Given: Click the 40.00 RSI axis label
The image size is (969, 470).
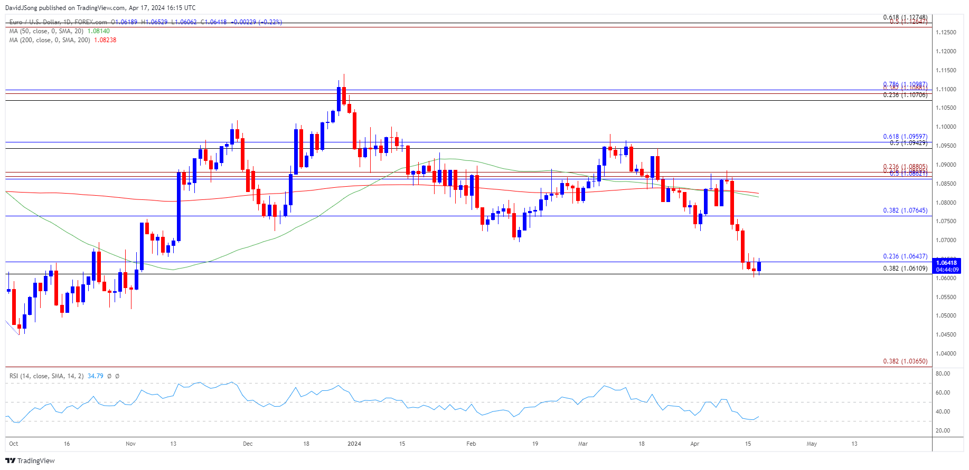Looking at the screenshot, I should click(x=943, y=411).
